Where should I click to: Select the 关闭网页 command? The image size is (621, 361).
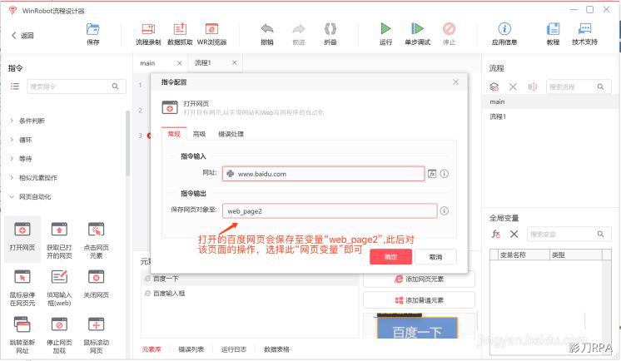coord(97,284)
